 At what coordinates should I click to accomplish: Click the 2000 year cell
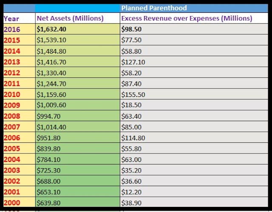coord(11,202)
